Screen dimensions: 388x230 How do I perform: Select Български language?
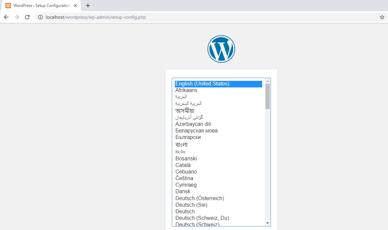(218, 137)
